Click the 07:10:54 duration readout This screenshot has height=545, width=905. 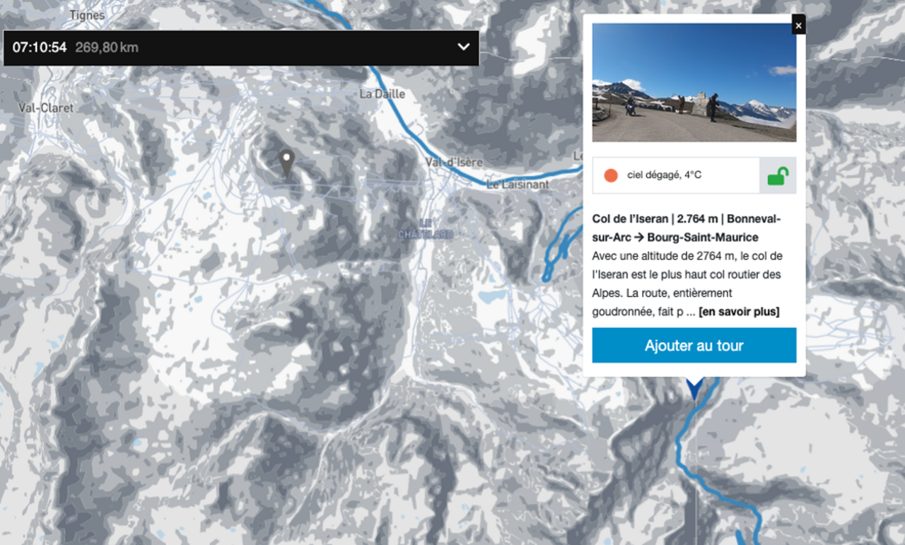click(x=40, y=47)
